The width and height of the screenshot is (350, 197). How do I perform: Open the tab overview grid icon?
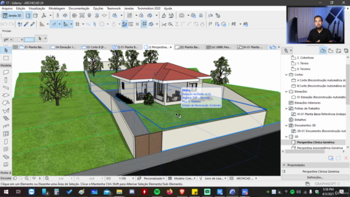(x=15, y=47)
